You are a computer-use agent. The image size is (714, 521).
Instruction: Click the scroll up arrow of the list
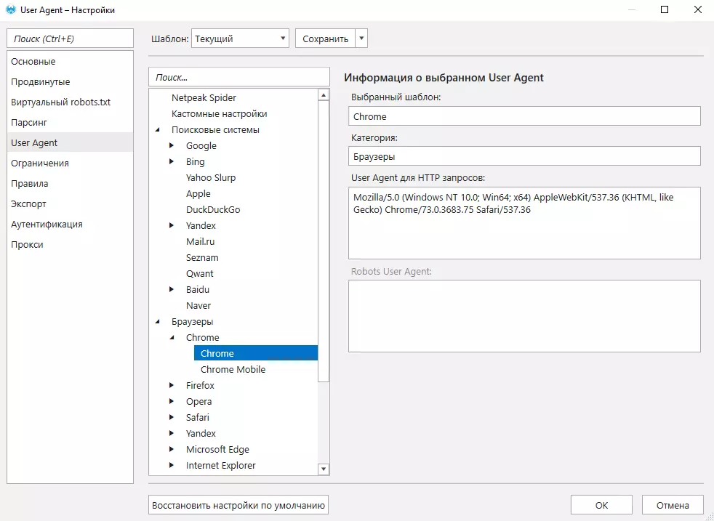pos(324,94)
